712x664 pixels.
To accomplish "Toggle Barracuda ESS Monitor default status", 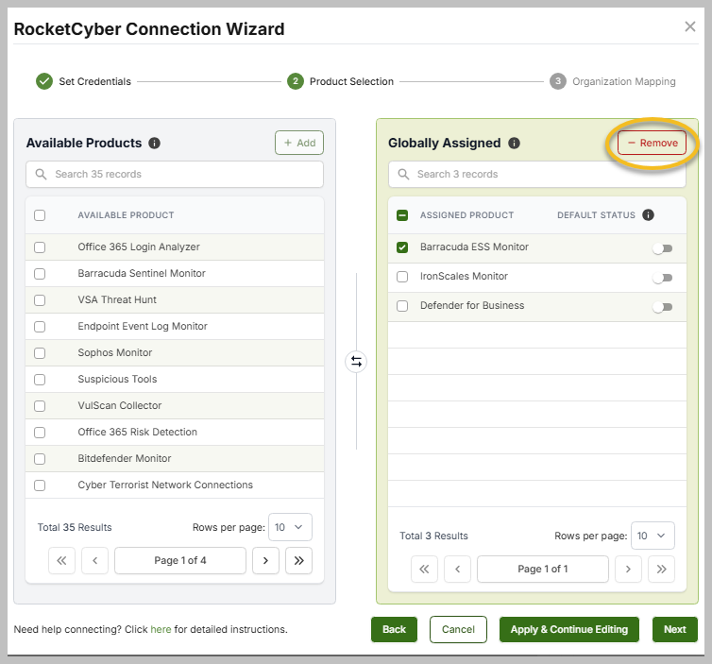I will (663, 248).
